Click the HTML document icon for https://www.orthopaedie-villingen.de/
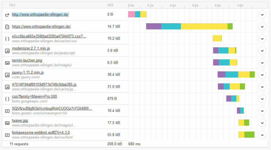The image size is (271, 150). pos(7,27)
